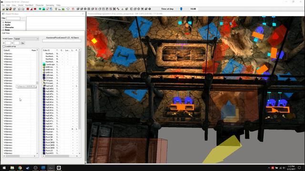Adjust the Time of day slider
Image resolution: width=305 pixels, height=171 pixels.
point(181,9)
